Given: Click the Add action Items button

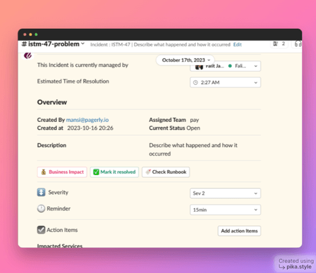Looking at the screenshot, I should coord(239,231).
